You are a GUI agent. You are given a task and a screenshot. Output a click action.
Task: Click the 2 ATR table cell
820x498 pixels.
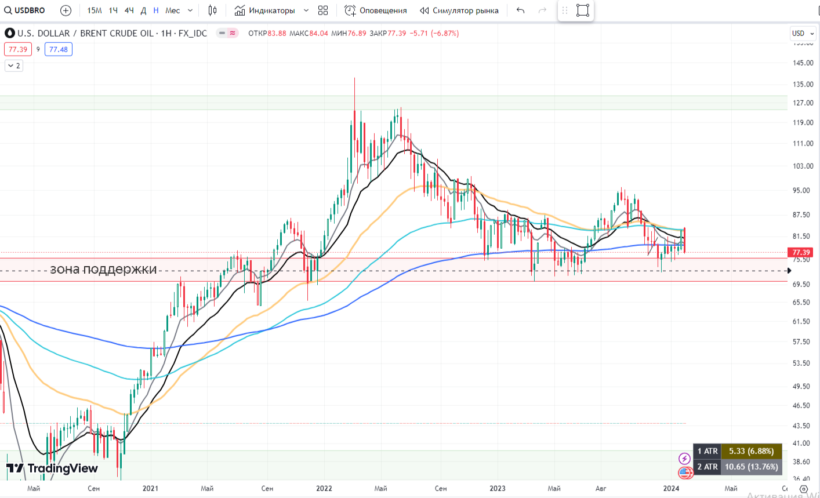[707, 467]
